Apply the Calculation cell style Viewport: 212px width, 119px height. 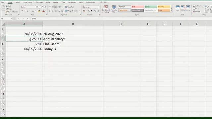[x=125, y=10]
